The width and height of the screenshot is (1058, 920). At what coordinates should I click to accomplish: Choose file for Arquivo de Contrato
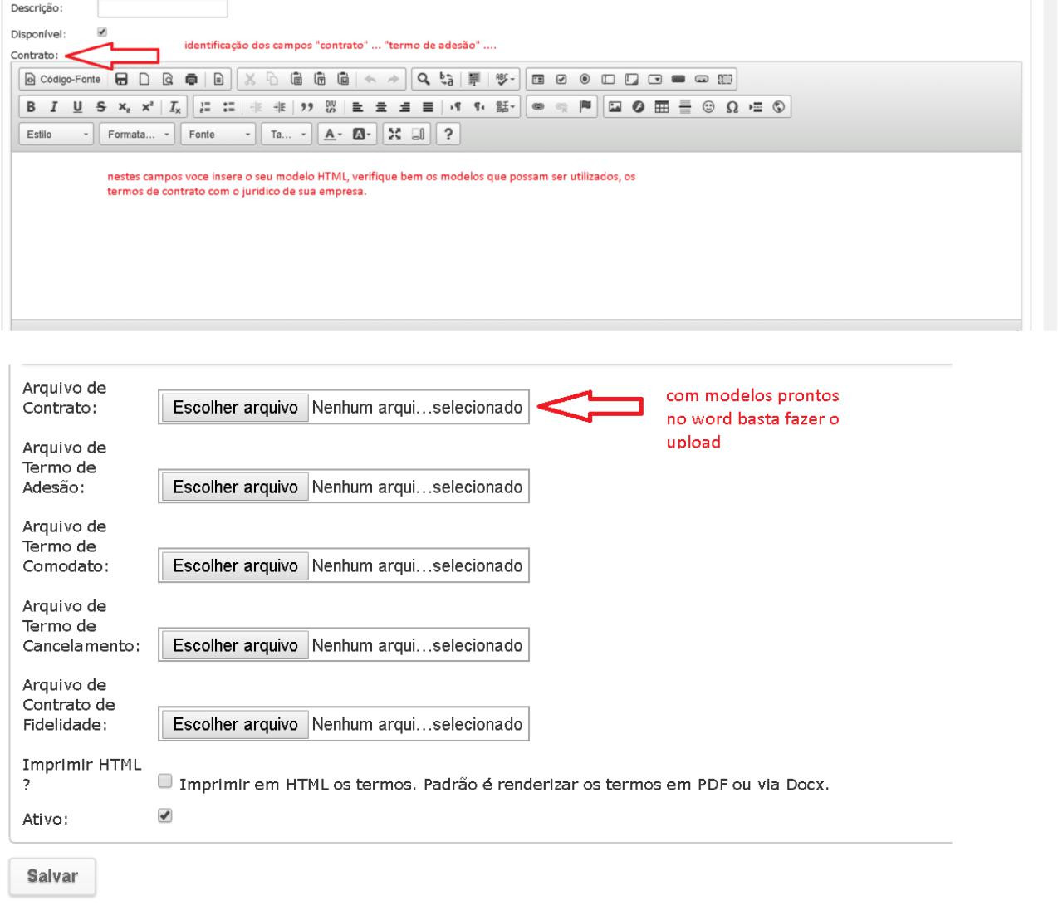(235, 408)
